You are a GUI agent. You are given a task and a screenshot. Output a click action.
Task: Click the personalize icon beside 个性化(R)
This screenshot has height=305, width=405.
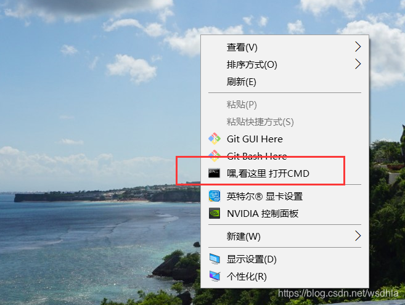(215, 276)
